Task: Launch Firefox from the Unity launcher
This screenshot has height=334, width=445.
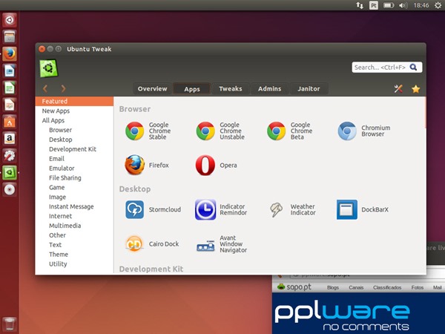Action: pyautogui.click(x=10, y=53)
